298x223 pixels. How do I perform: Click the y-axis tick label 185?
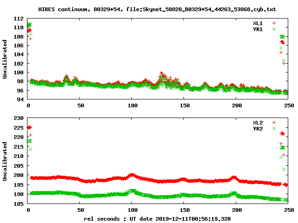19,204
